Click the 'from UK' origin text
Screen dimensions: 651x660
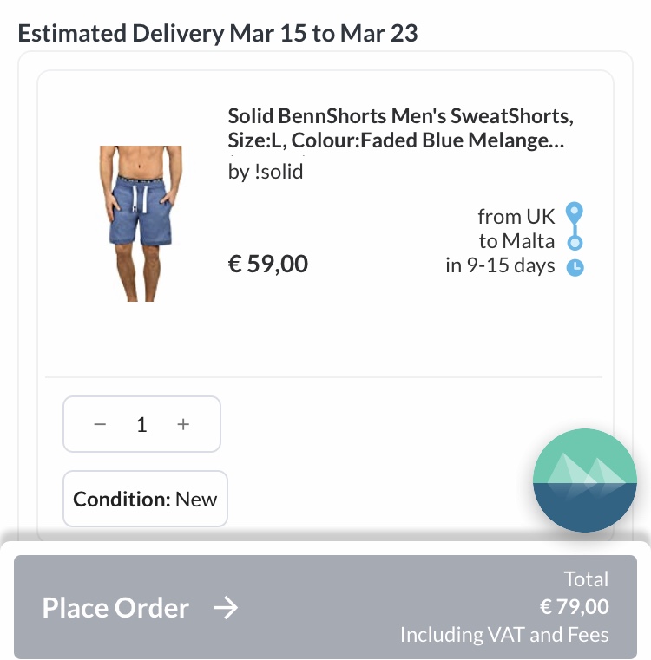tap(516, 216)
